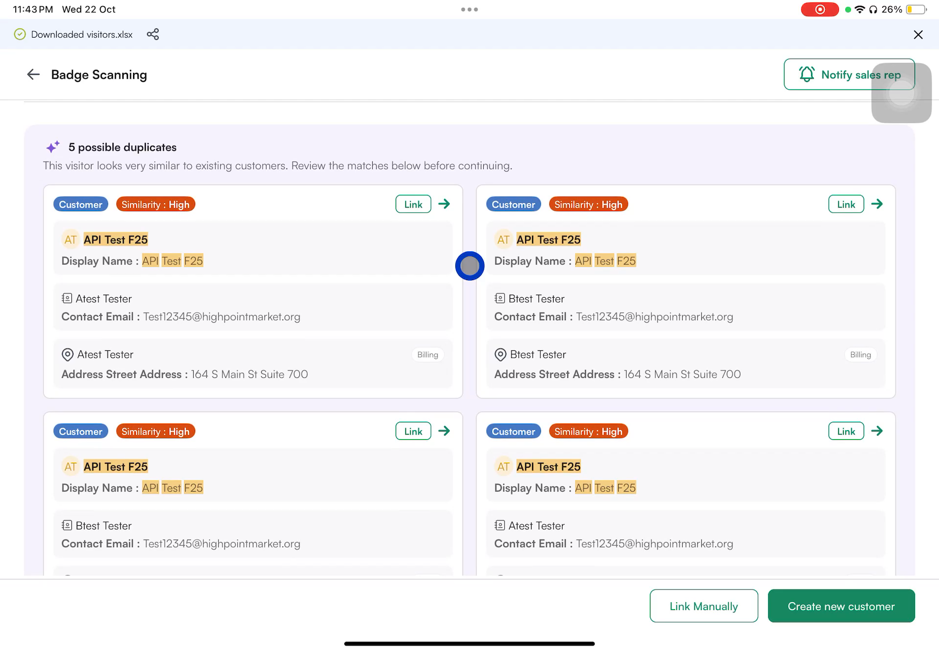Click Create new customer

tap(841, 606)
